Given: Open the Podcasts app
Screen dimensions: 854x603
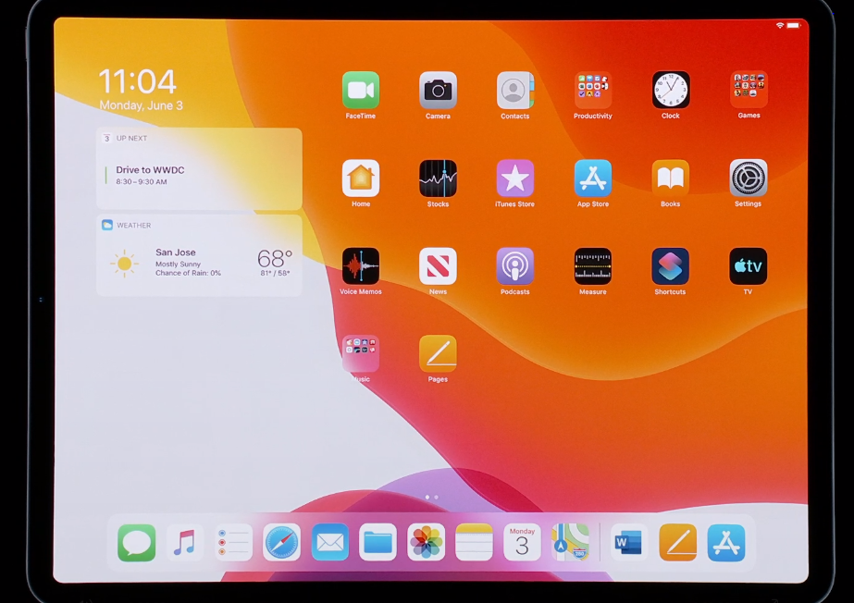Looking at the screenshot, I should pos(515,266).
